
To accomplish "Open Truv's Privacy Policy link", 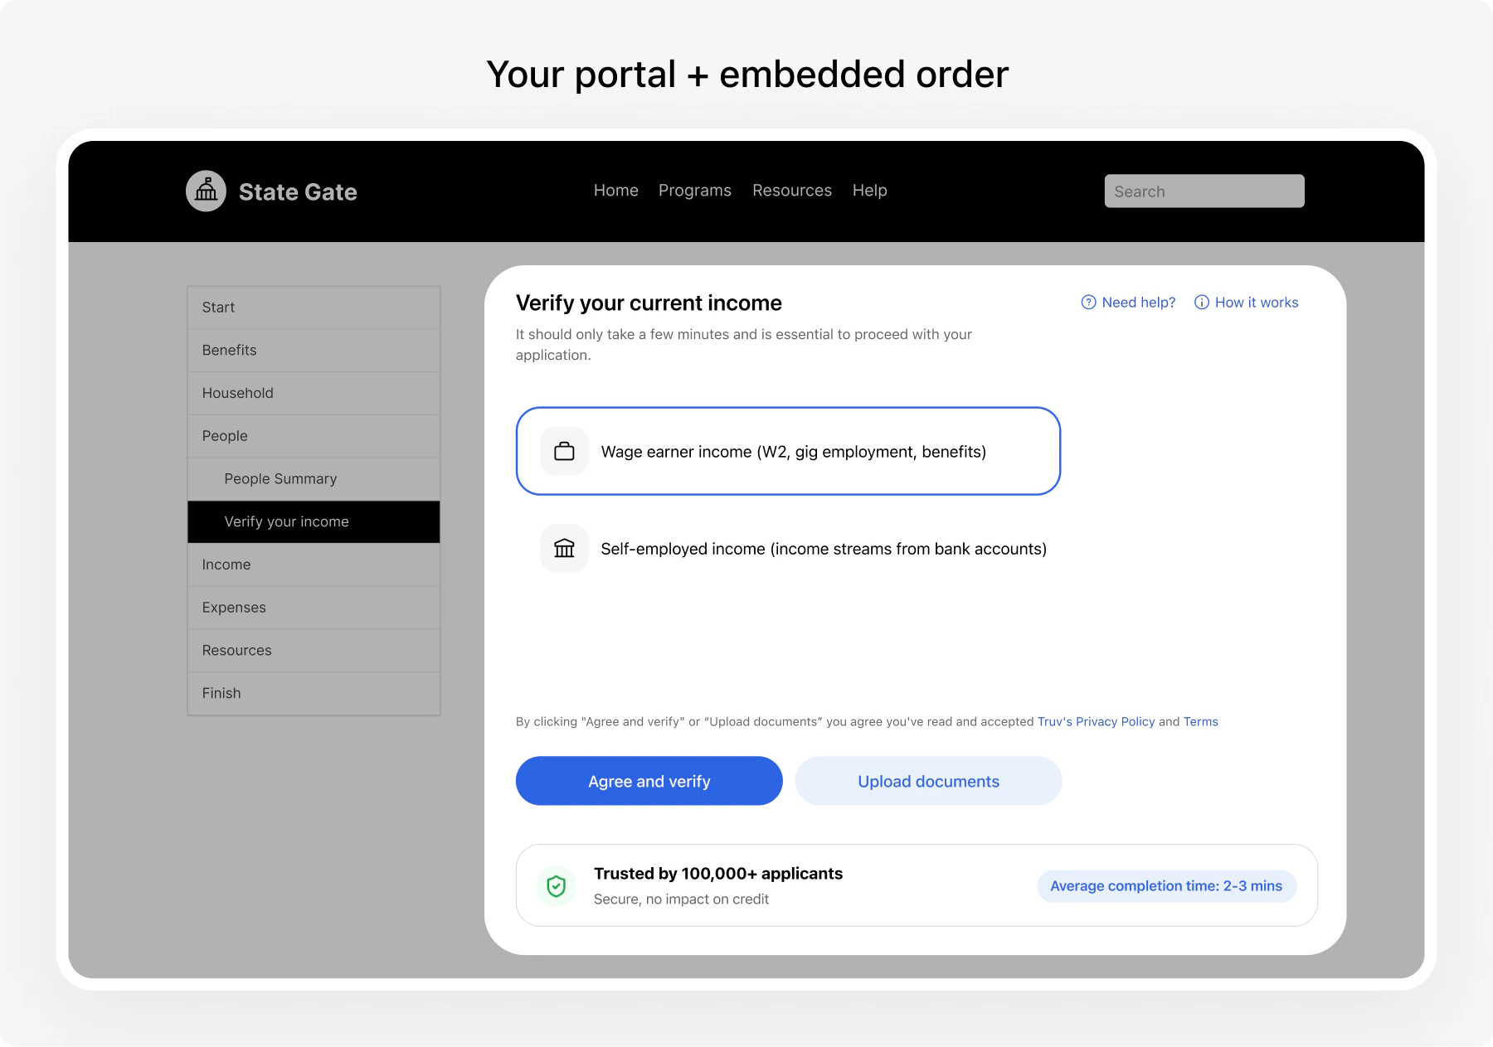I will (x=1097, y=721).
